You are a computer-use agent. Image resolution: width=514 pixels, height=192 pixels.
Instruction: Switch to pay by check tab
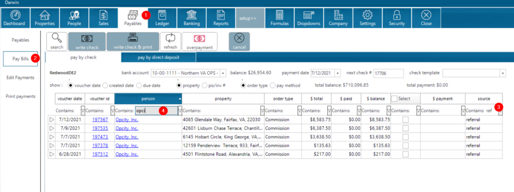click(x=83, y=57)
